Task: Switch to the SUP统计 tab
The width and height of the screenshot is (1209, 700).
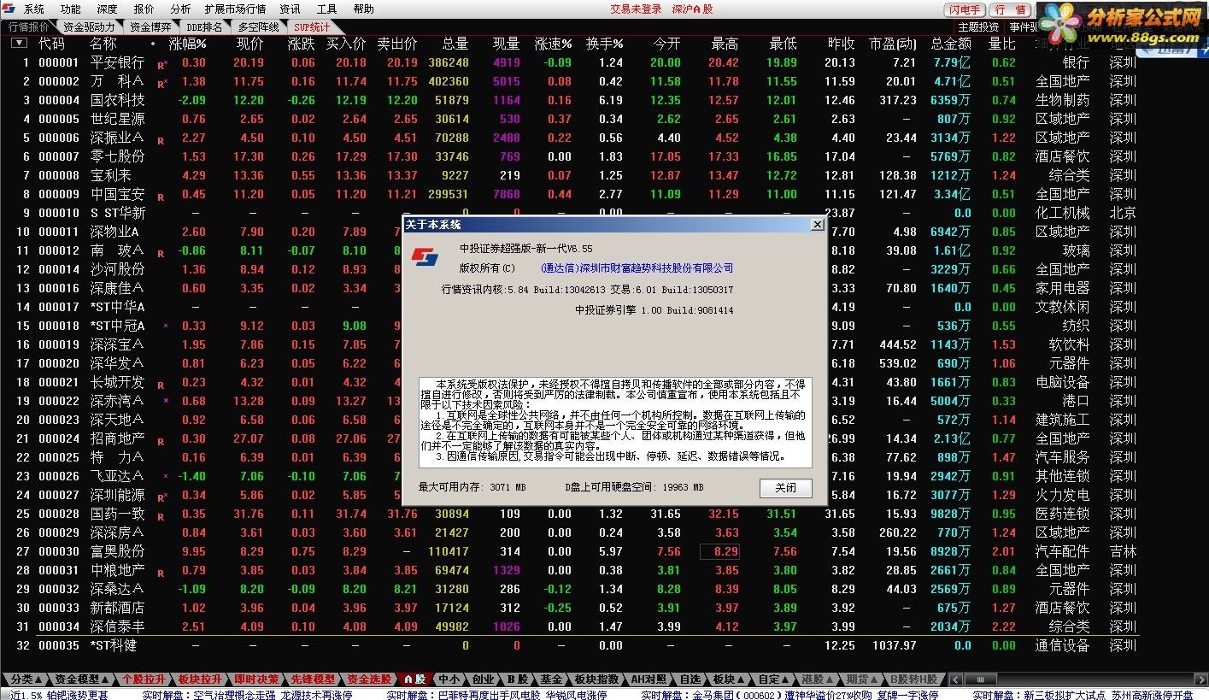Action: click(312, 26)
